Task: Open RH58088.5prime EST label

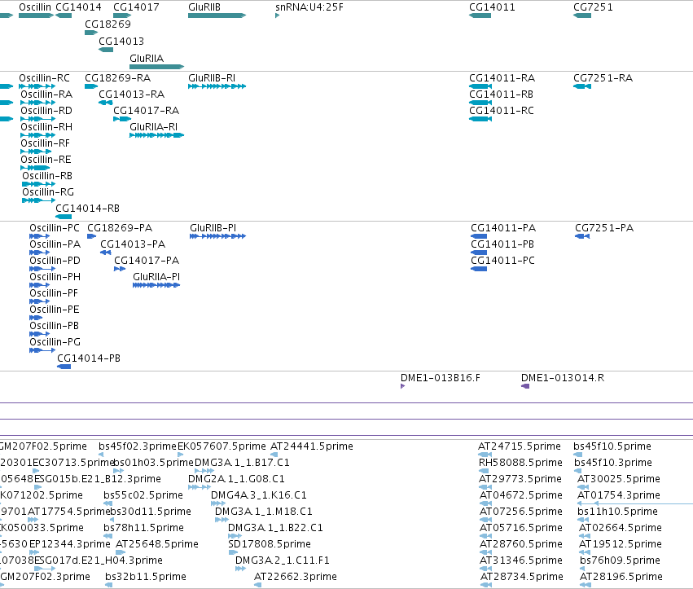Action: coord(520,463)
